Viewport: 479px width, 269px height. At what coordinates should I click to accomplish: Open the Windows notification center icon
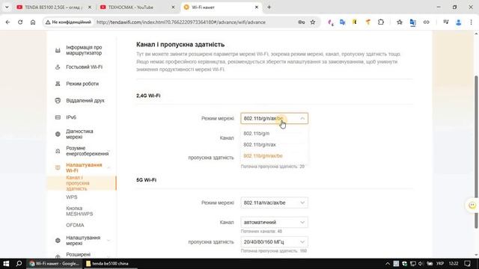click(x=467, y=264)
